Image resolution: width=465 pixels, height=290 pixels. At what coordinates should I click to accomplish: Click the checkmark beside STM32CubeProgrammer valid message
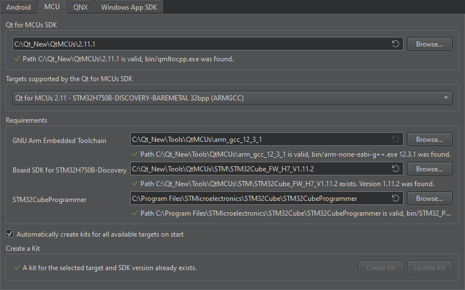135,213
